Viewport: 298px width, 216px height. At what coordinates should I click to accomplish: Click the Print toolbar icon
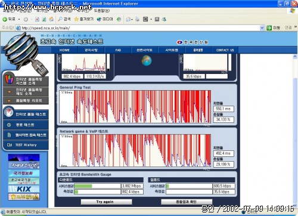coord(137,19)
